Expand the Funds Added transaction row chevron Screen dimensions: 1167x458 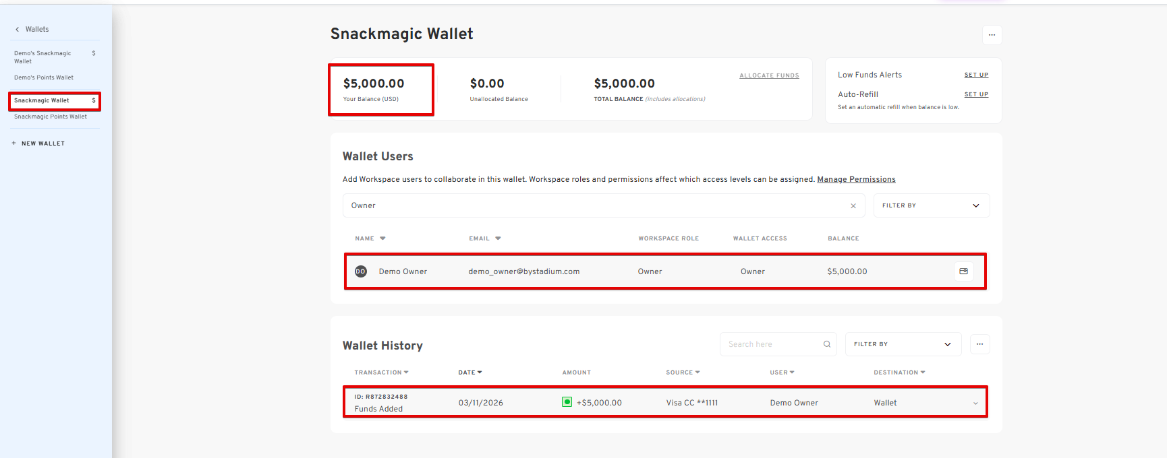click(x=975, y=403)
